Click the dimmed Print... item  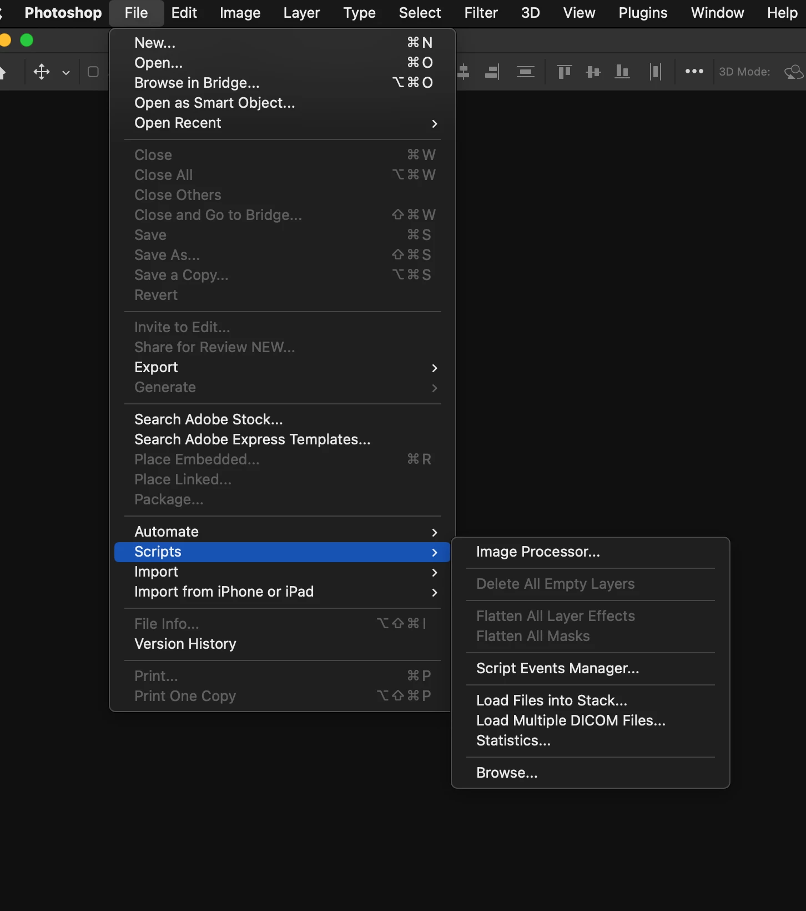[x=283, y=676]
